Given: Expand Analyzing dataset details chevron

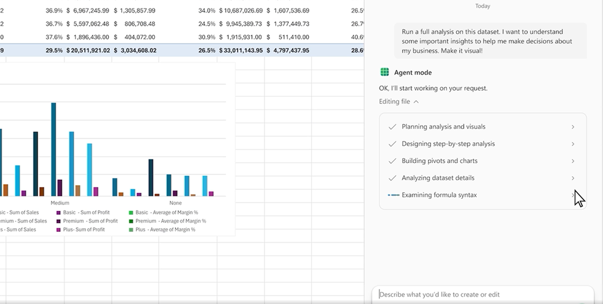Looking at the screenshot, I should (x=573, y=178).
